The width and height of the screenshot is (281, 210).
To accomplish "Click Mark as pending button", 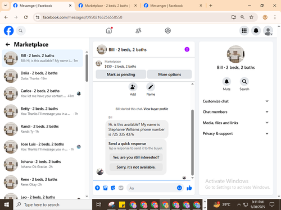I will coord(121,74).
